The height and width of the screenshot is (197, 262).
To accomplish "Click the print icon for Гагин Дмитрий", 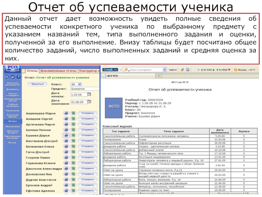I will (66, 152).
